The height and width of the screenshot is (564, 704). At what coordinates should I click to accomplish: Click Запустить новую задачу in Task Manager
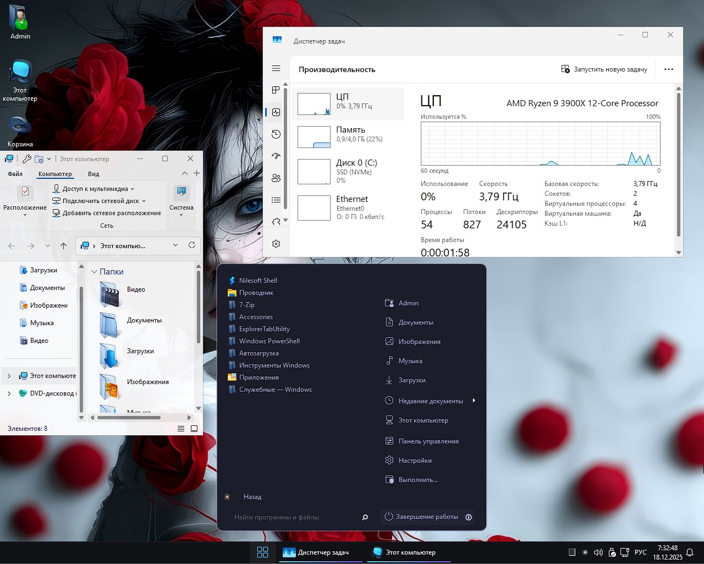pyautogui.click(x=604, y=69)
